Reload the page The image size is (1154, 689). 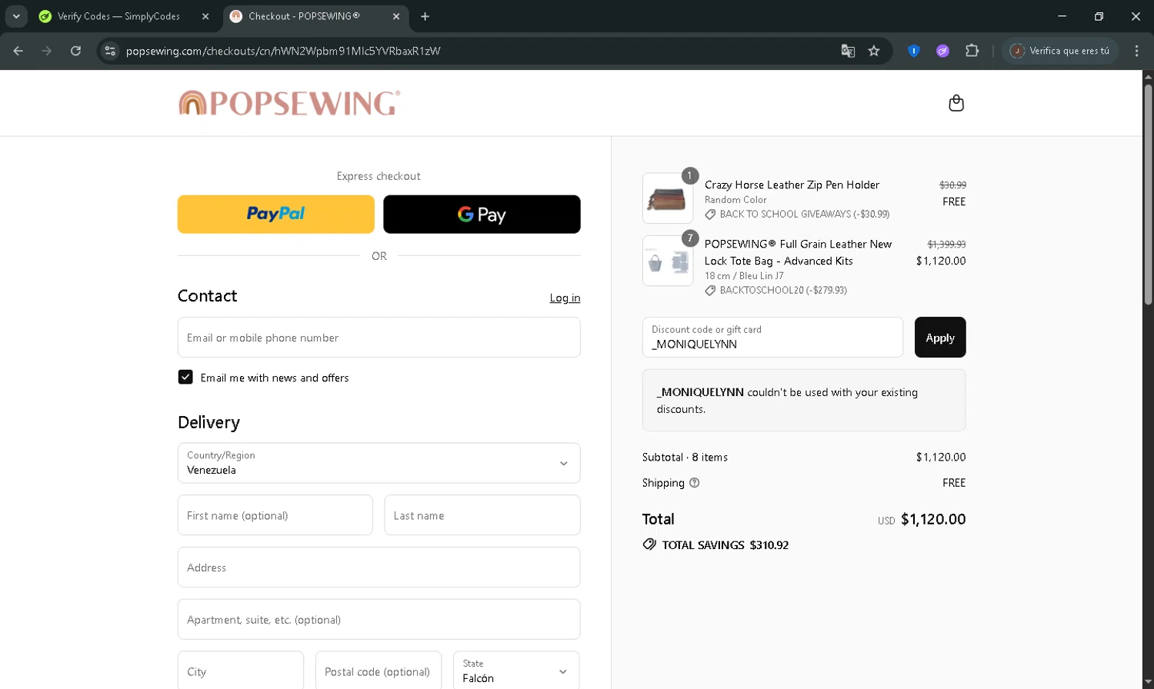[75, 51]
